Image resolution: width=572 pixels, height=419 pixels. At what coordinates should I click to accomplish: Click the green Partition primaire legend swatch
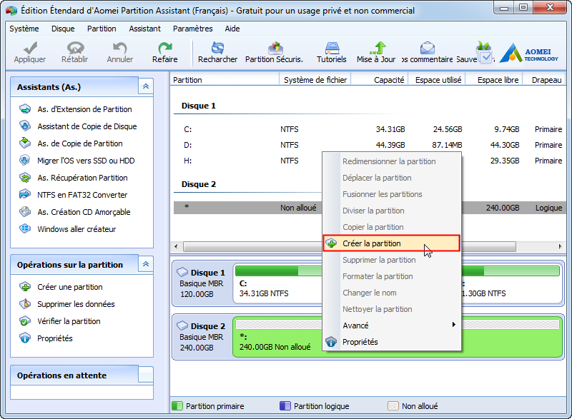(177, 406)
